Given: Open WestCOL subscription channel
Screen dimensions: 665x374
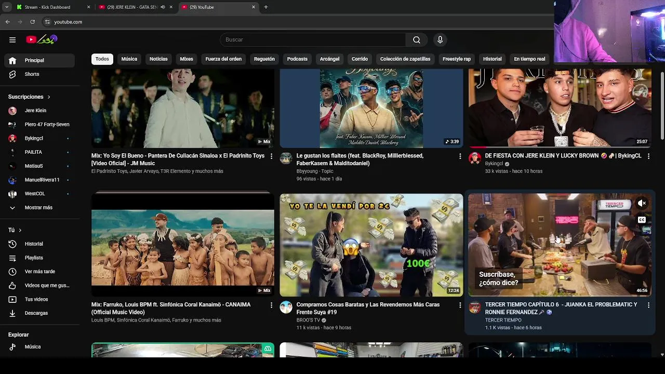Looking at the screenshot, I should pos(39,194).
